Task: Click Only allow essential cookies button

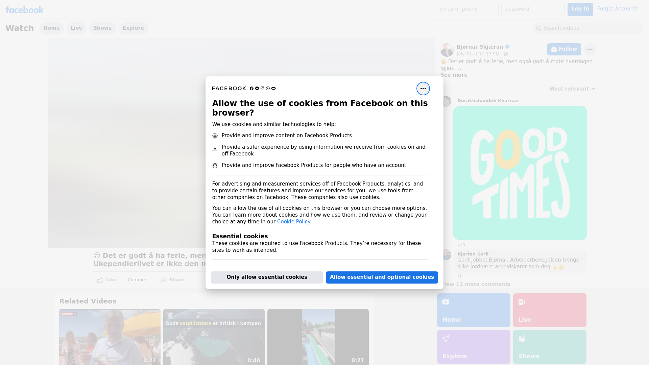Action: (267, 277)
